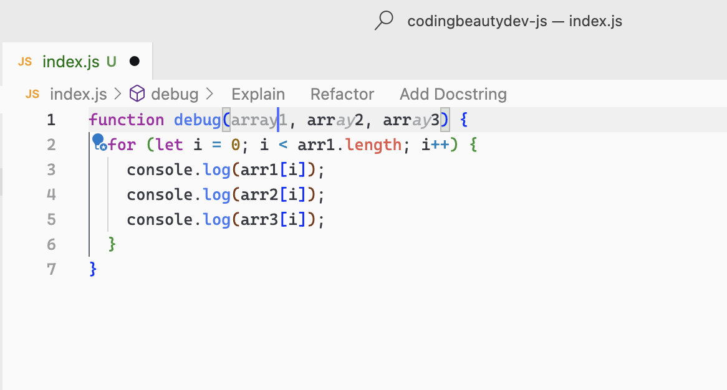727x390 pixels.
Task: Click the Add Docstring action
Action: point(453,94)
